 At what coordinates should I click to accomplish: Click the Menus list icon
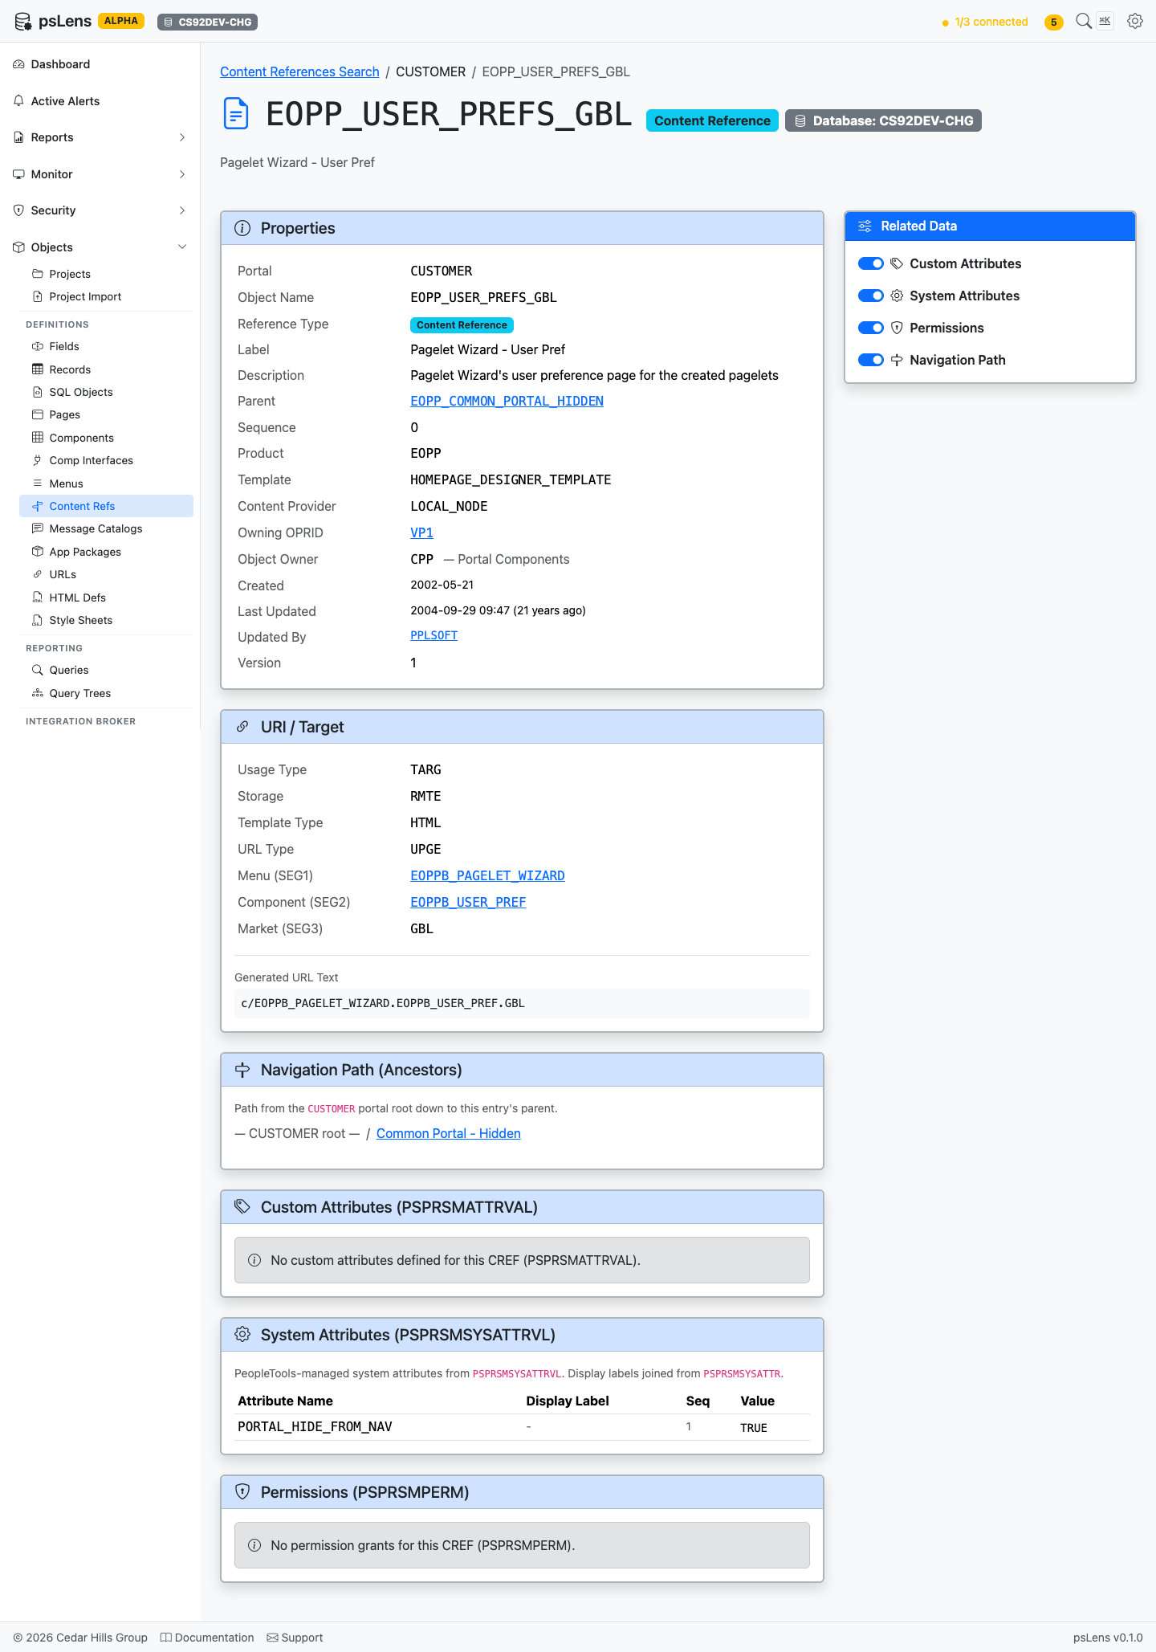click(x=38, y=483)
